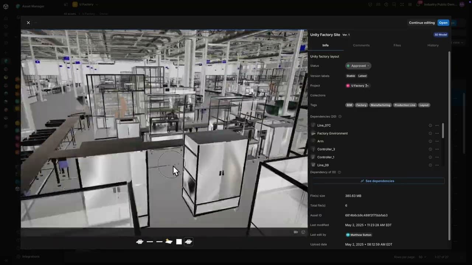The height and width of the screenshot is (265, 472).
Task: Select the Controller_3 dependency name
Action: coord(326,149)
